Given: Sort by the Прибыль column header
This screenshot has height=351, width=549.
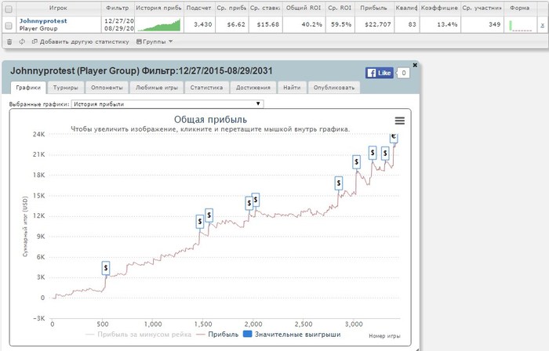Looking at the screenshot, I should [x=374, y=8].
